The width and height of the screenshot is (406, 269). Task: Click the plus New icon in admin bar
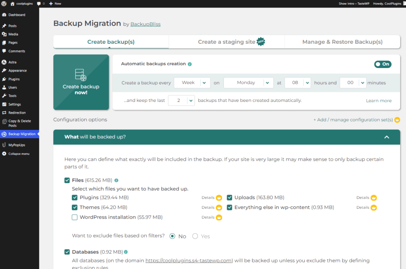pyautogui.click(x=51, y=4)
